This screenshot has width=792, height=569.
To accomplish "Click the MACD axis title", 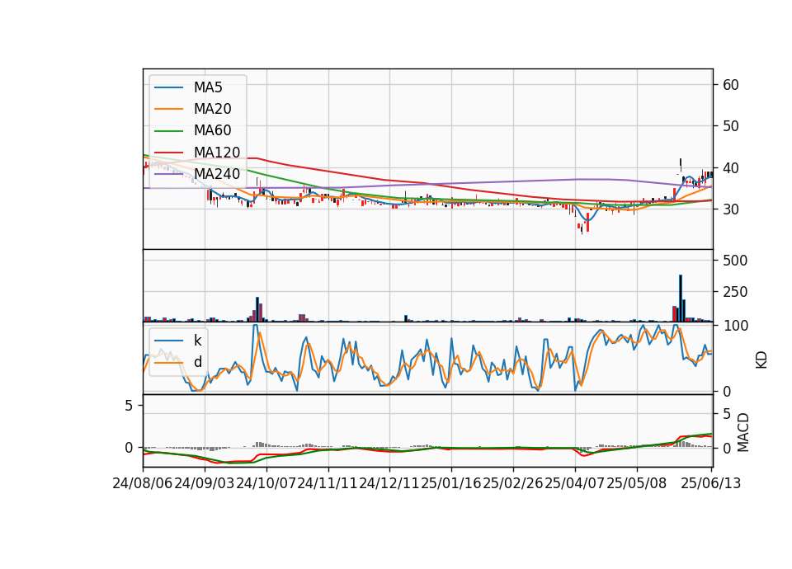I will pos(743,432).
